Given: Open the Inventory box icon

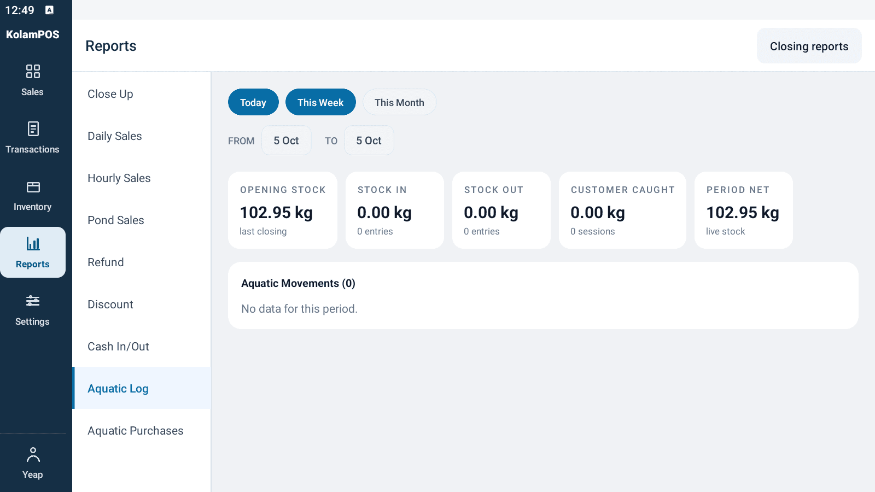Looking at the screenshot, I should pos(33,187).
